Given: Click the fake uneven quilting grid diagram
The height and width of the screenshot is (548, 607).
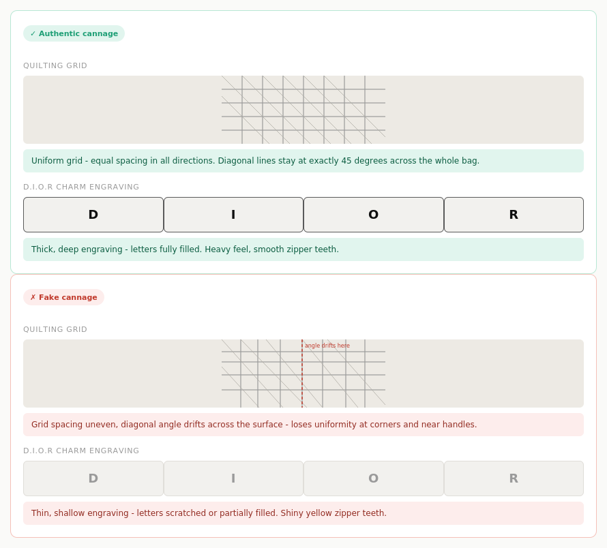Looking at the screenshot, I should click(x=303, y=374).
